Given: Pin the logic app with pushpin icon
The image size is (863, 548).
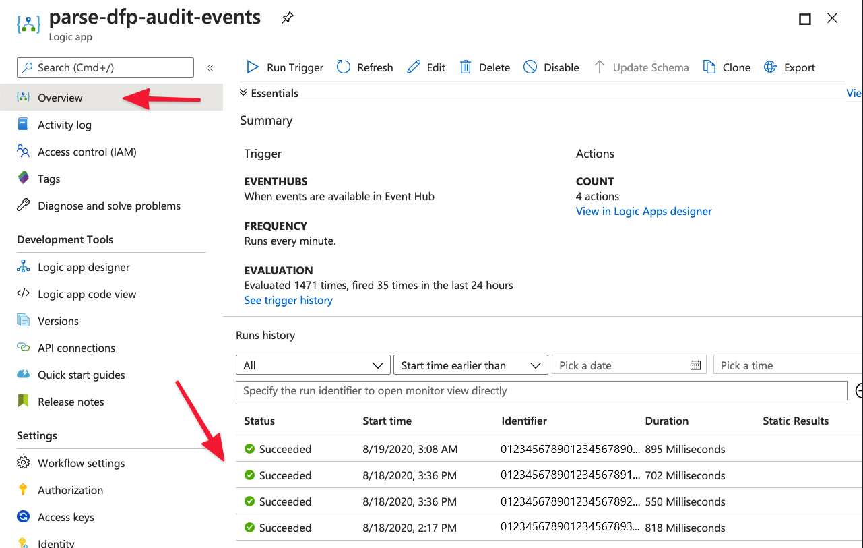Looking at the screenshot, I should pos(288,18).
